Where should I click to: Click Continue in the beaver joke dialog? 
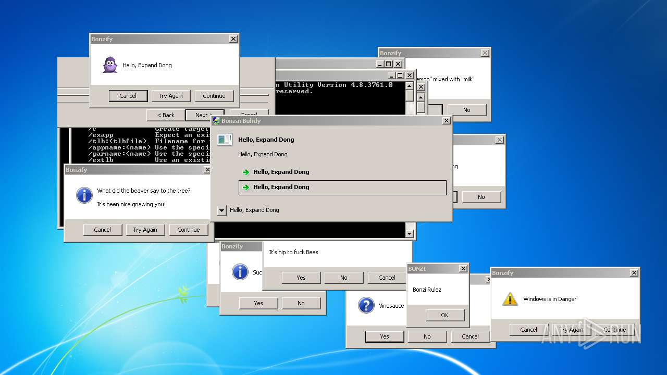[189, 230]
